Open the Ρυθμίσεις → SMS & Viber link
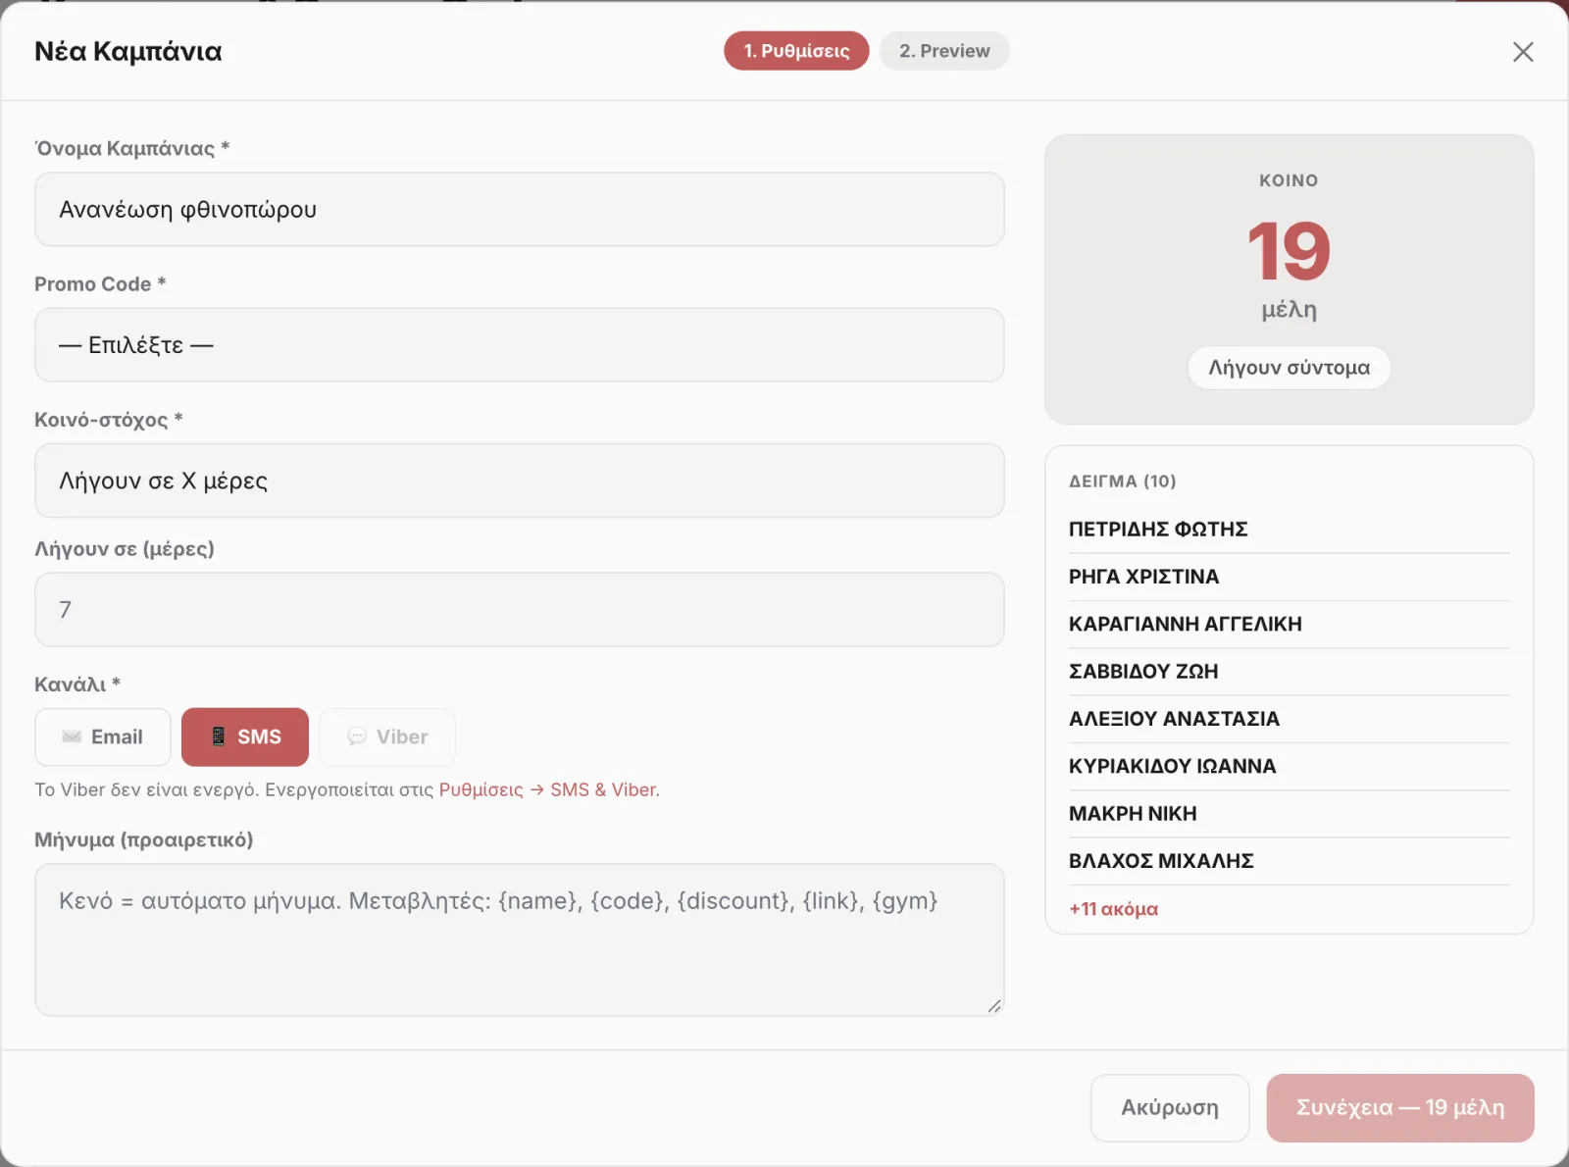This screenshot has height=1167, width=1569. (548, 789)
